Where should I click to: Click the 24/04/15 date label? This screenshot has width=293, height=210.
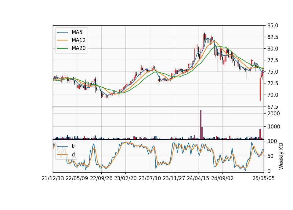(x=198, y=178)
